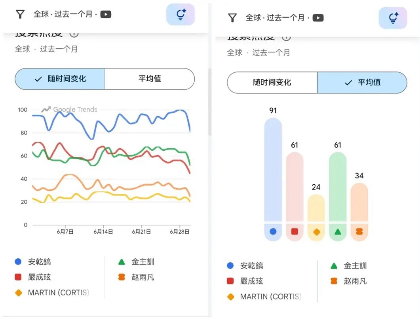The image size is (420, 320).
Task: Click the YouTube icon in right panel header
Action: (x=318, y=18)
